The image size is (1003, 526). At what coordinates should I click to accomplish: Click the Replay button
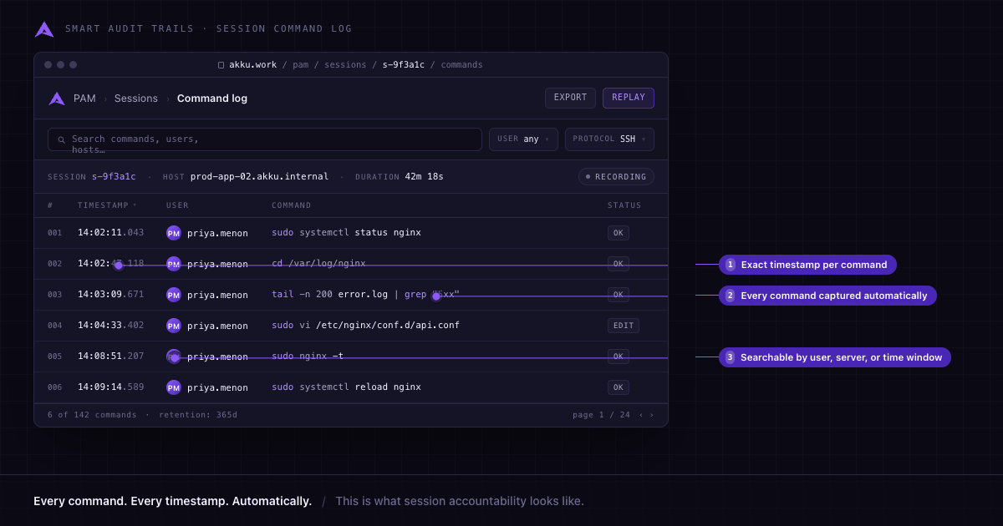tap(629, 98)
